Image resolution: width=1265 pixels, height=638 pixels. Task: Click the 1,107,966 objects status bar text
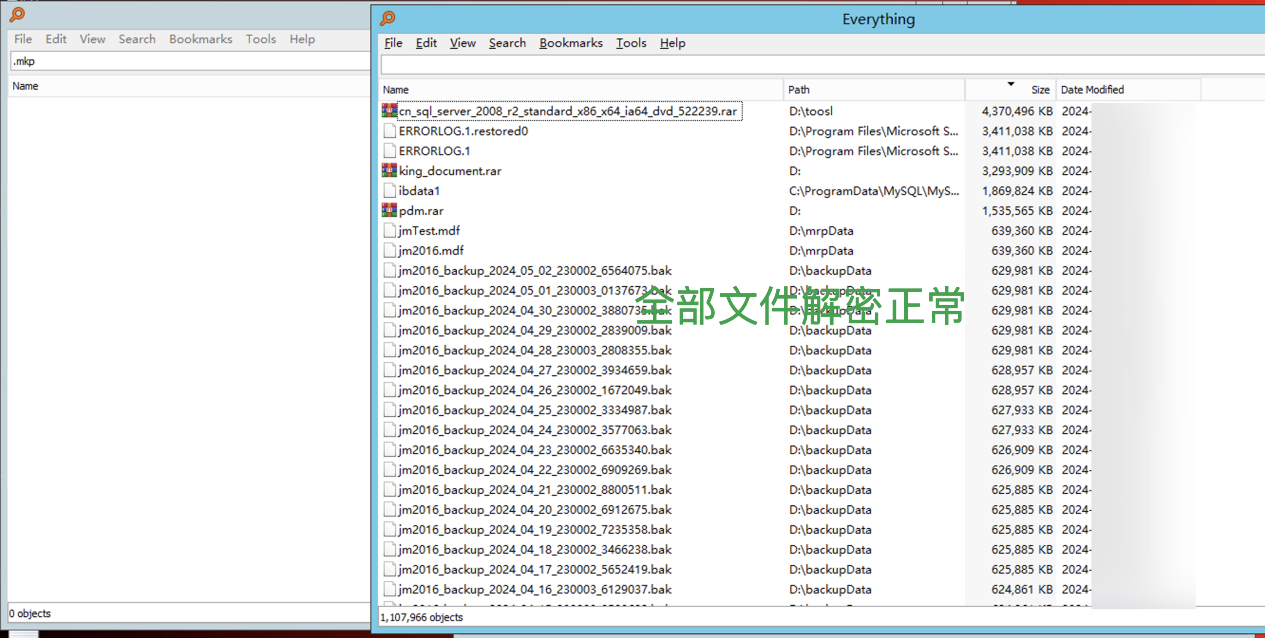(x=422, y=617)
